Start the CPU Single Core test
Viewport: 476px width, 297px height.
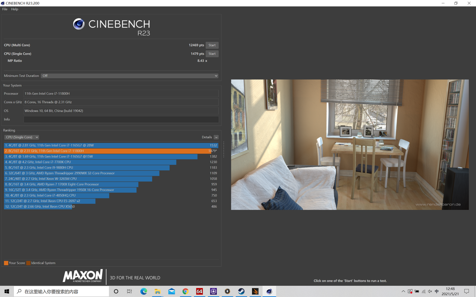[x=212, y=54]
